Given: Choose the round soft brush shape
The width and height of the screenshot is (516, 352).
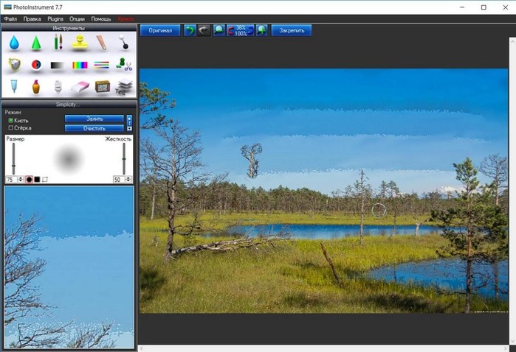Looking at the screenshot, I should tap(29, 179).
